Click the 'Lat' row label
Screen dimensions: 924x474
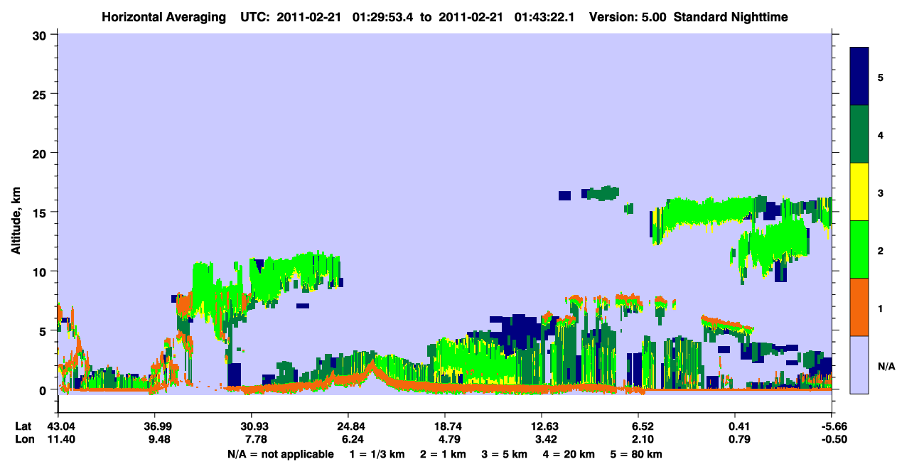tap(23, 426)
